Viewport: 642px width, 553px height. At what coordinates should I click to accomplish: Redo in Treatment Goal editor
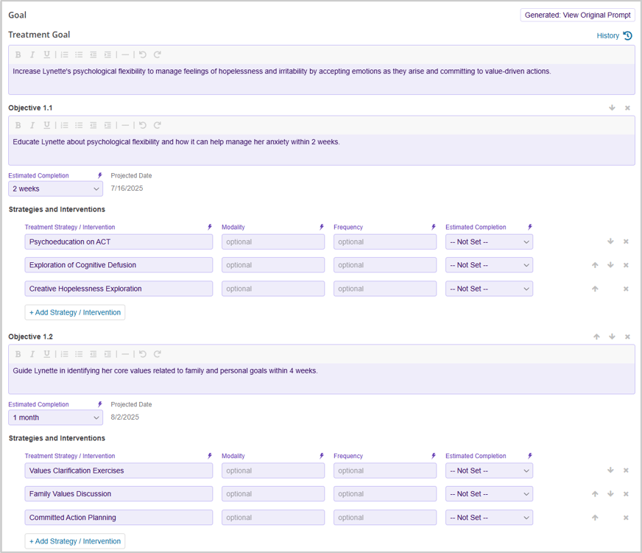point(158,54)
